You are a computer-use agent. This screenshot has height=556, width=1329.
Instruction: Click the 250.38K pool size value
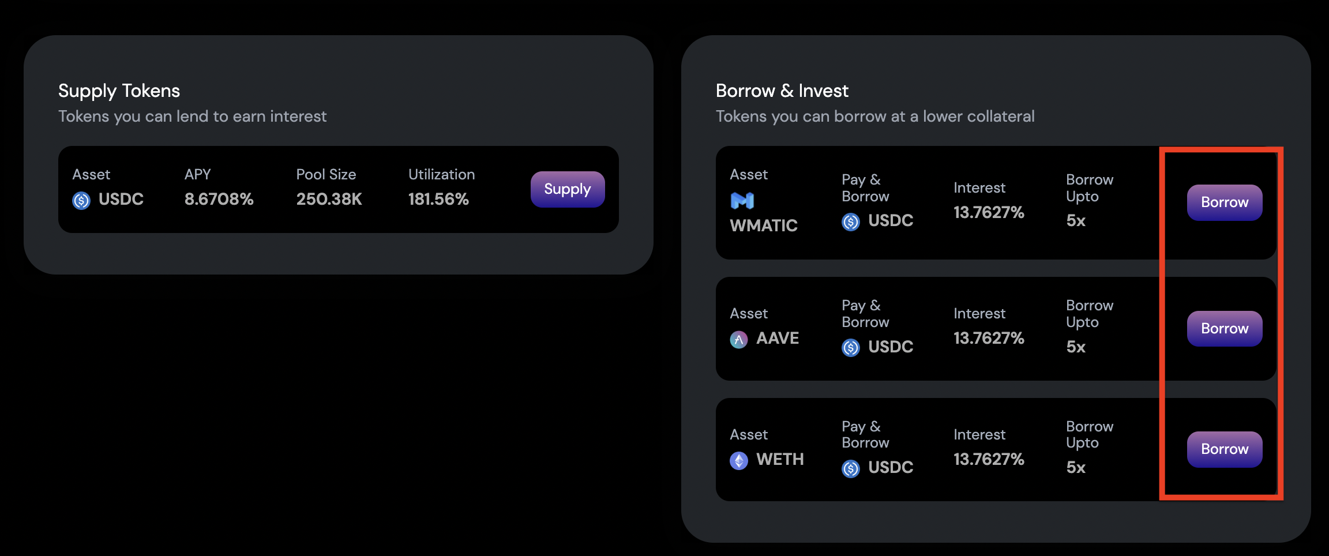[x=329, y=199]
